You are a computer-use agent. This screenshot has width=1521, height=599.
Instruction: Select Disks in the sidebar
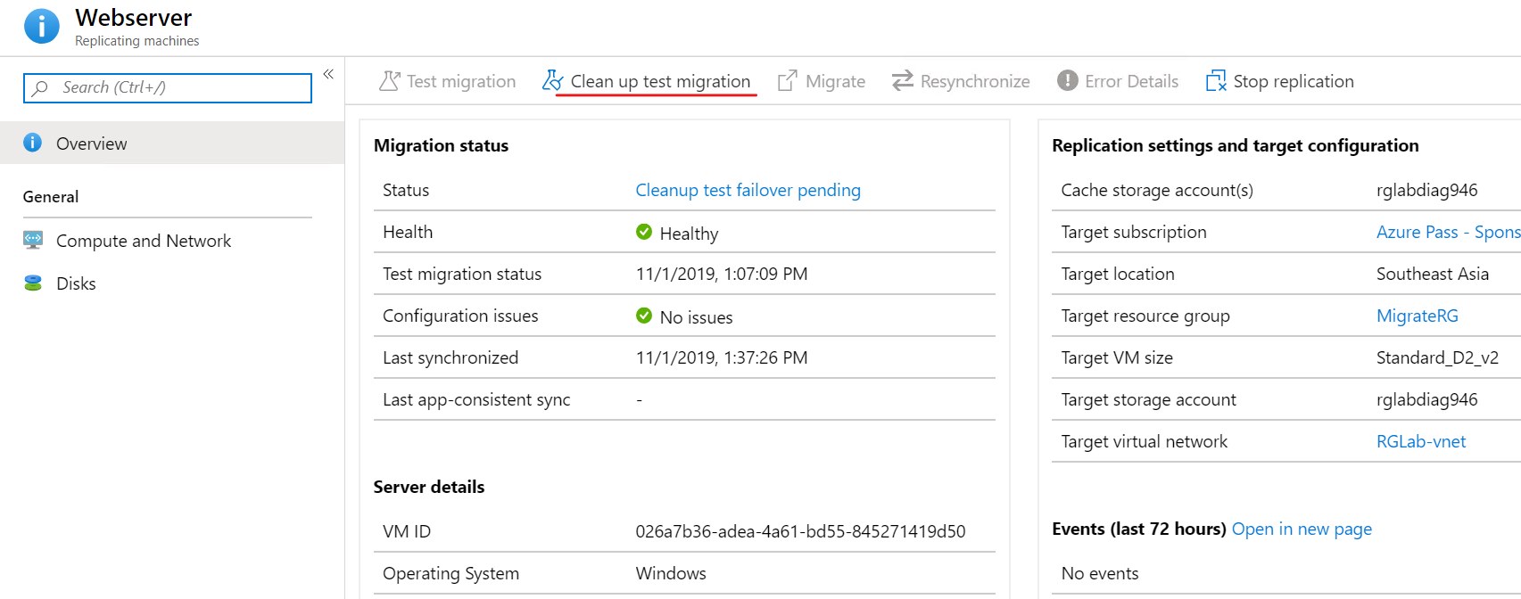click(x=76, y=283)
